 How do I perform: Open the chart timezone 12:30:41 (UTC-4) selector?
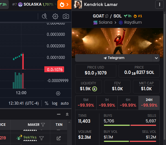pyautogui.click(x=24, y=103)
